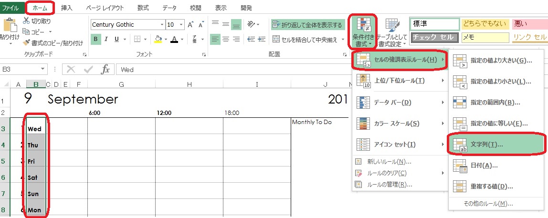The image size is (548, 218).
Task: Open the font size dropdown
Action: coord(181,24)
